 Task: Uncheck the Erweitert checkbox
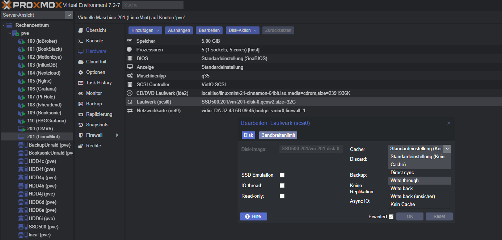391,217
